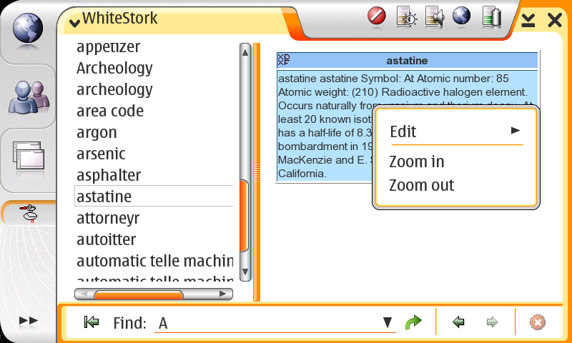Click the red presence status icon
Image resolution: width=572 pixels, height=343 pixels.
click(377, 16)
